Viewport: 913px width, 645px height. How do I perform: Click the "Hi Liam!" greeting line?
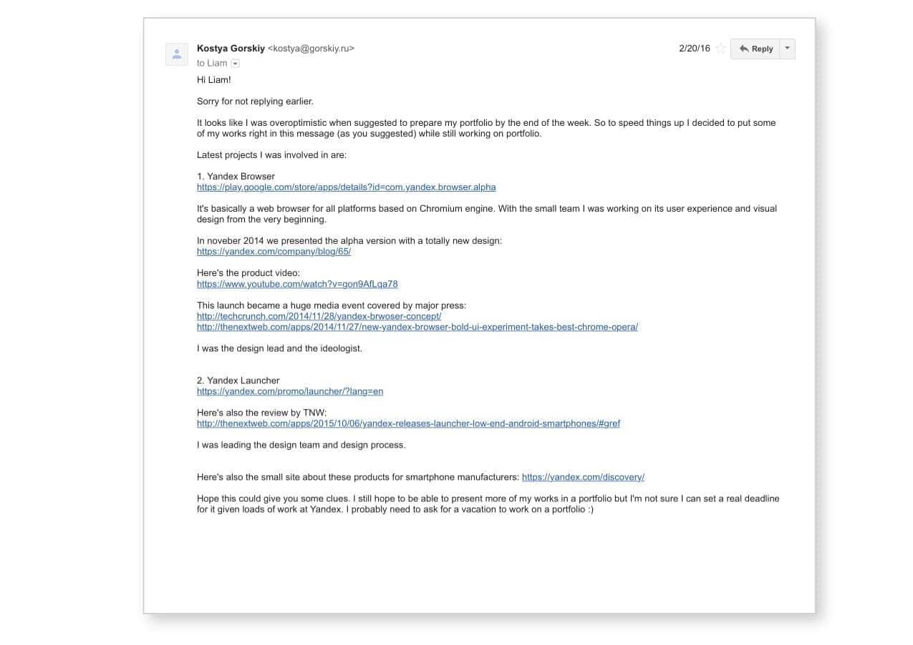214,80
